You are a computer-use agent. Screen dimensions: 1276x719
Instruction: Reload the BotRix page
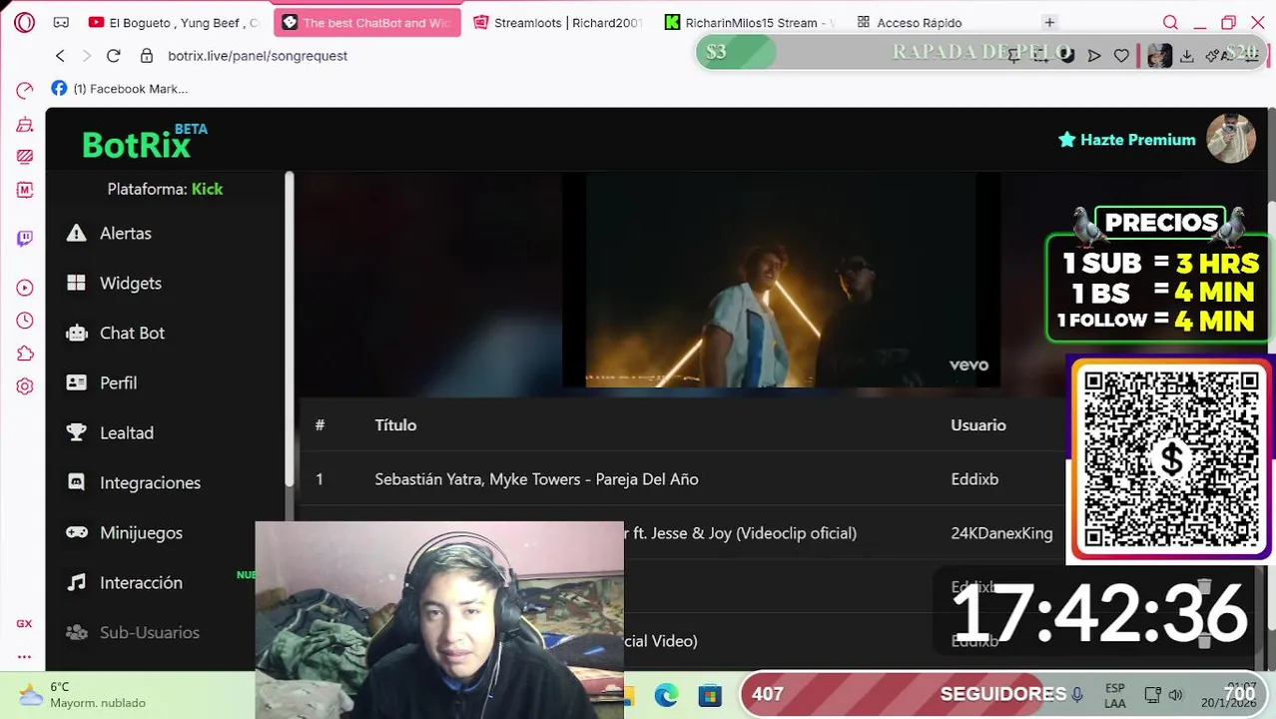(x=113, y=56)
